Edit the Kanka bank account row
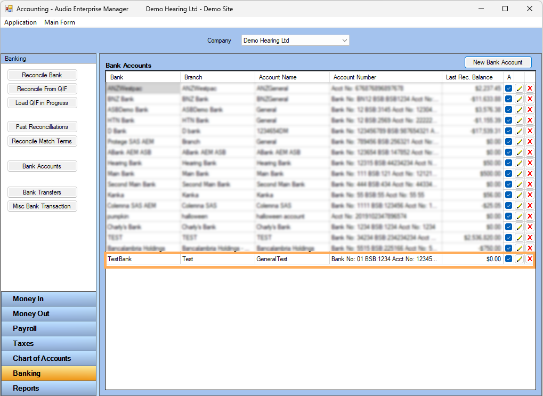The height and width of the screenshot is (396, 543). point(519,195)
